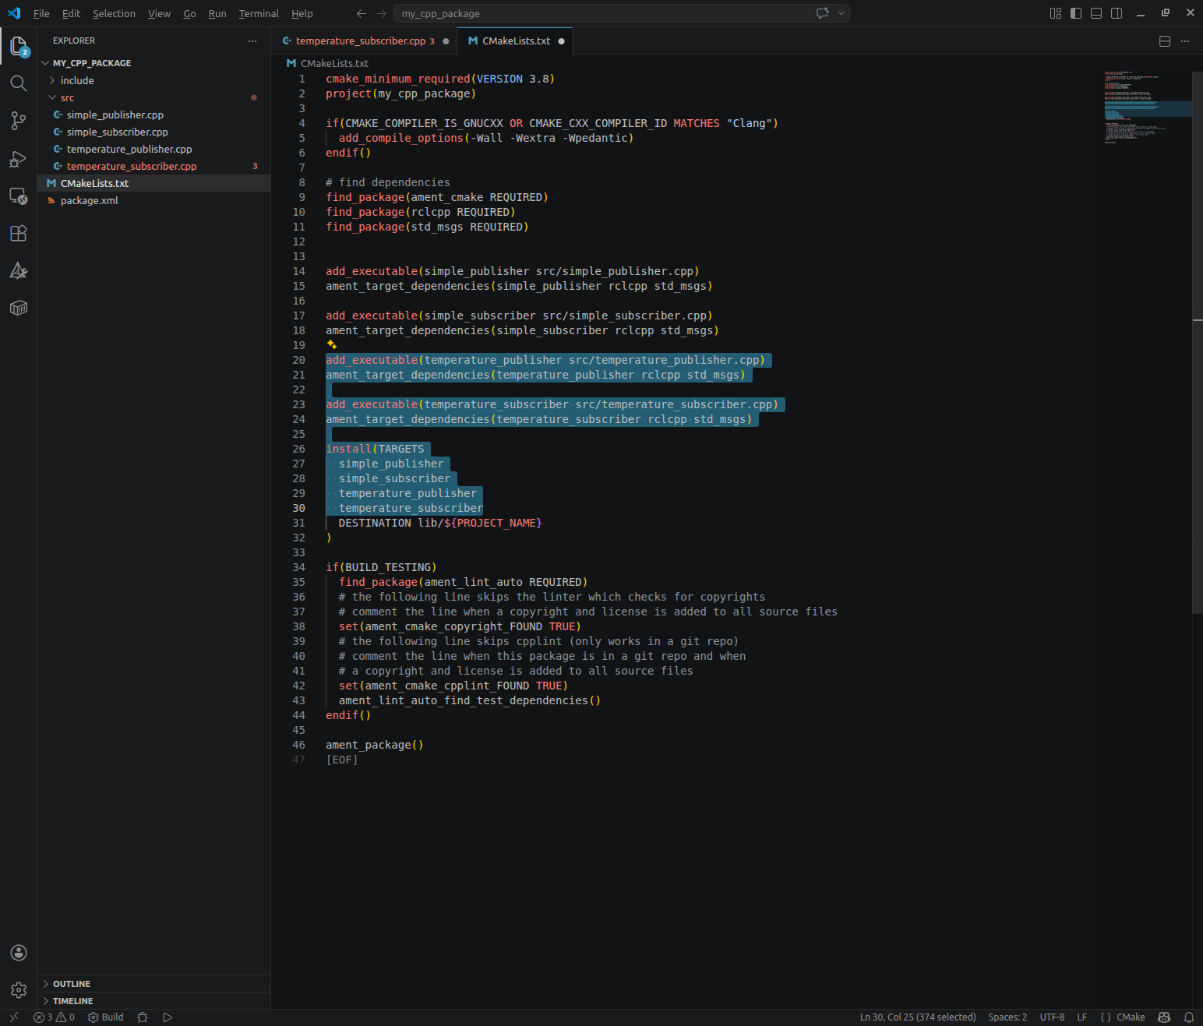Switch to CMakeLists.txt tab

(515, 41)
